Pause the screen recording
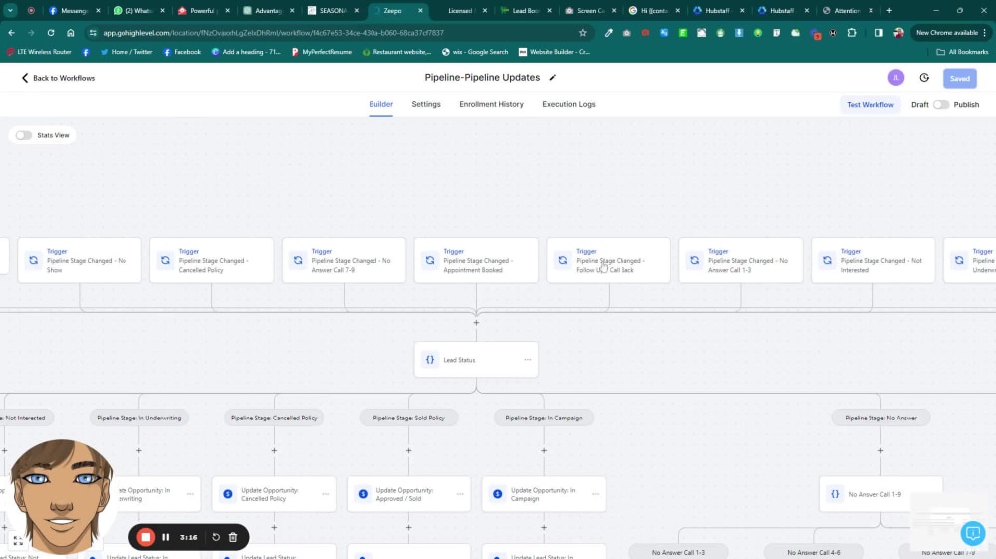The width and height of the screenshot is (996, 559). coord(165,537)
